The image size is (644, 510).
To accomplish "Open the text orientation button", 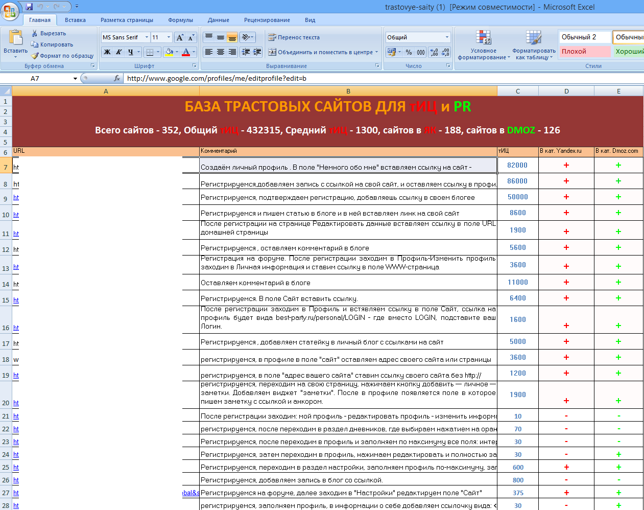I will 248,37.
